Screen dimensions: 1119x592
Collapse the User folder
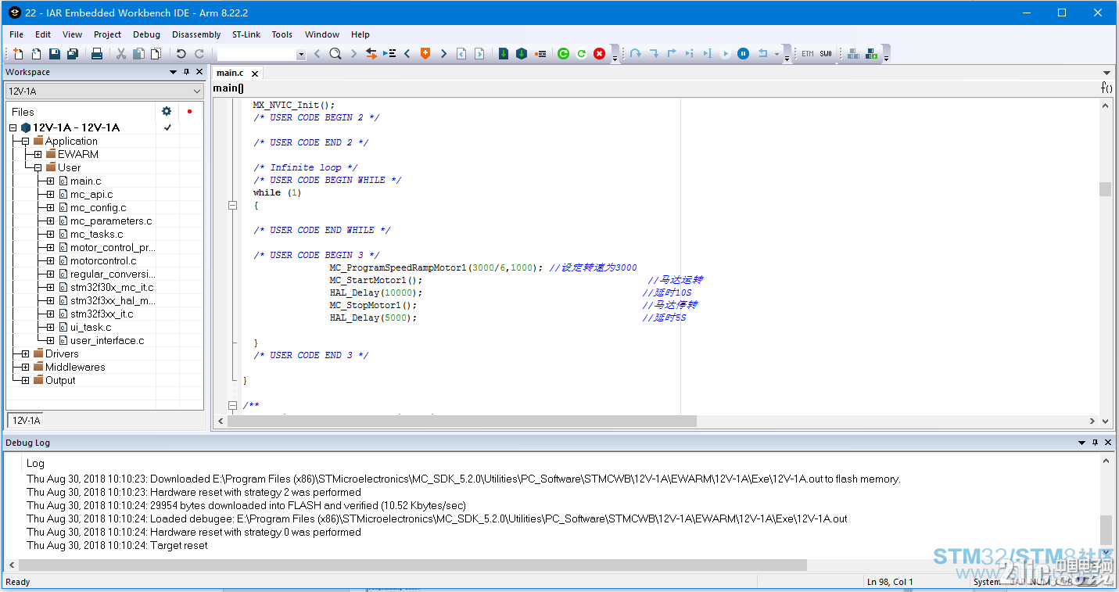click(38, 167)
